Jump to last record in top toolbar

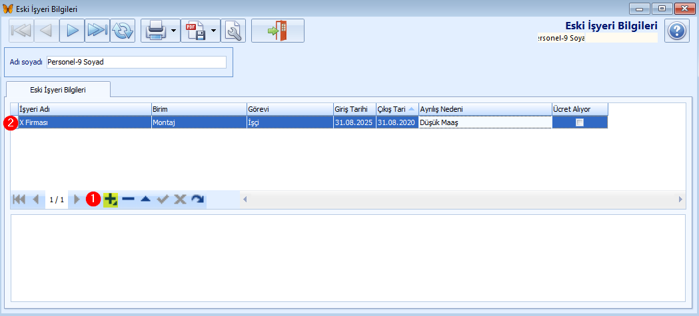pyautogui.click(x=97, y=31)
